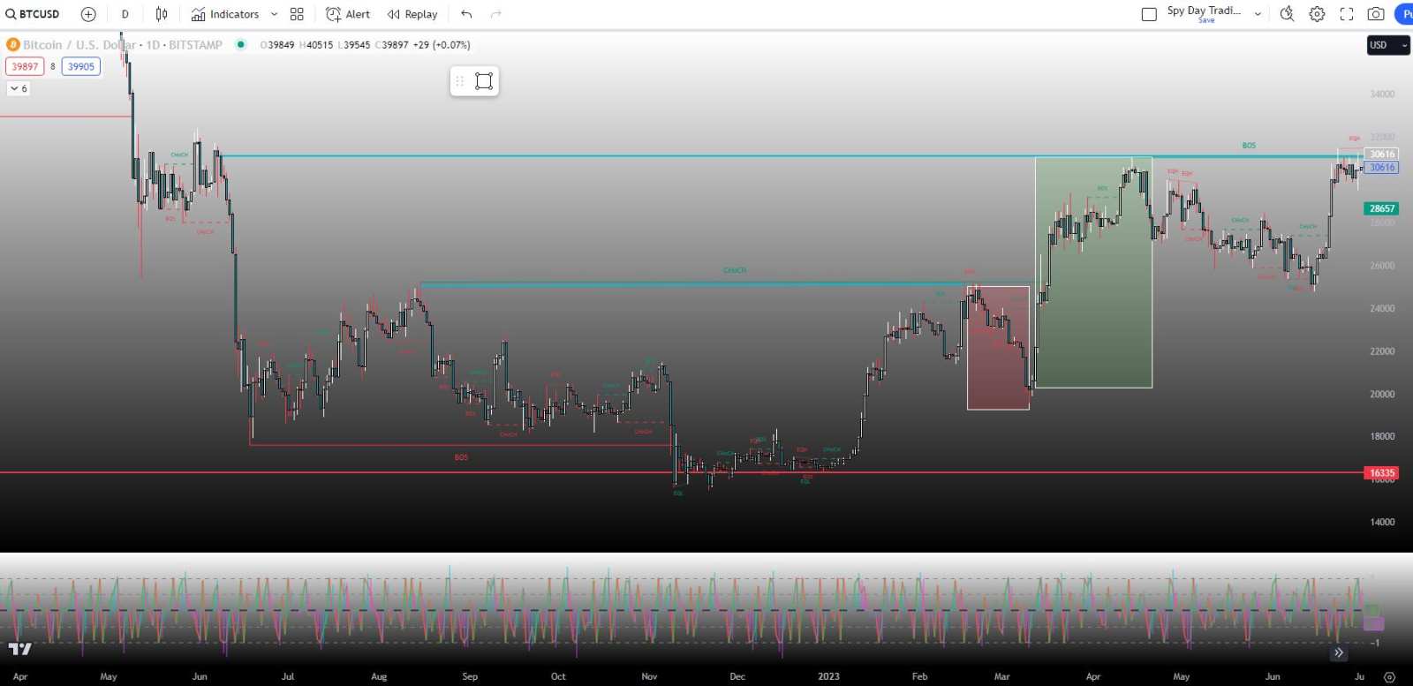The image size is (1413, 686).
Task: Click the red sell price 39897
Action: [25, 66]
